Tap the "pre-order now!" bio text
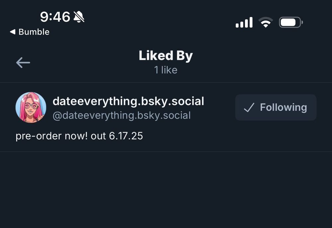The image size is (332, 228). click(x=51, y=136)
